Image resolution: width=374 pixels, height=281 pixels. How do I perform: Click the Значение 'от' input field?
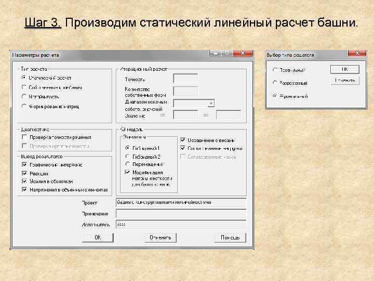point(185,115)
